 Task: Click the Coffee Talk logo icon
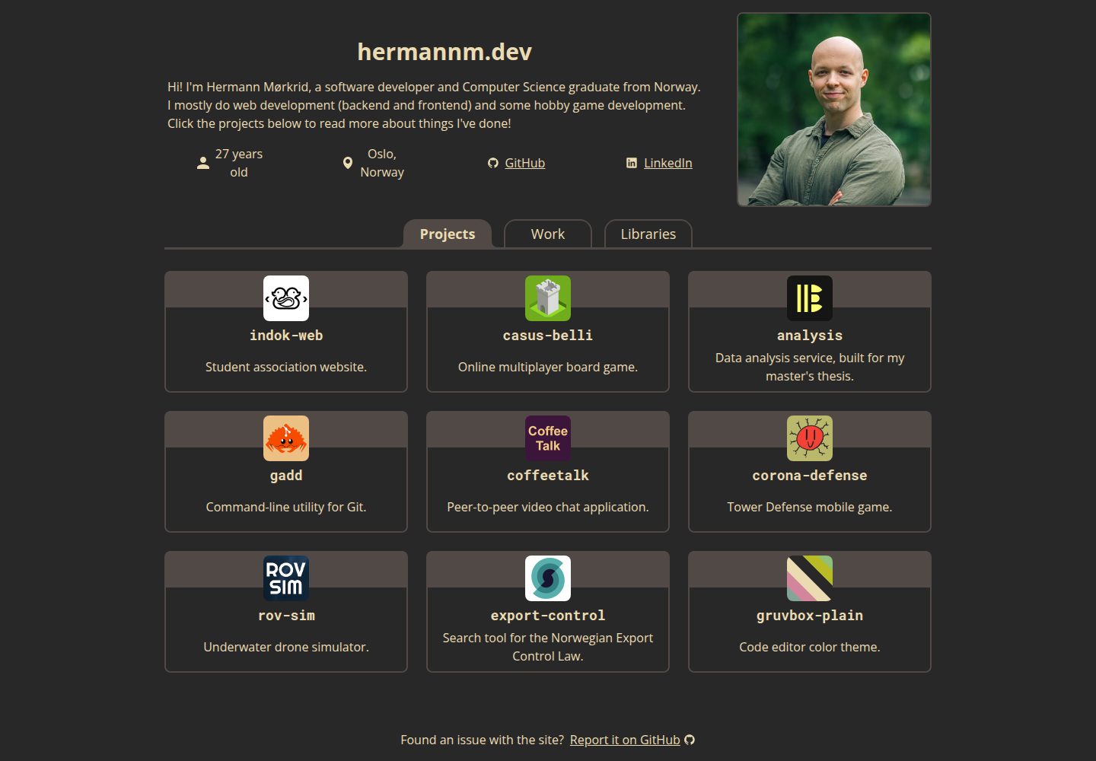548,438
